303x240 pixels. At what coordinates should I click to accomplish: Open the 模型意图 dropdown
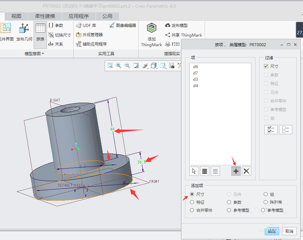(x=35, y=54)
